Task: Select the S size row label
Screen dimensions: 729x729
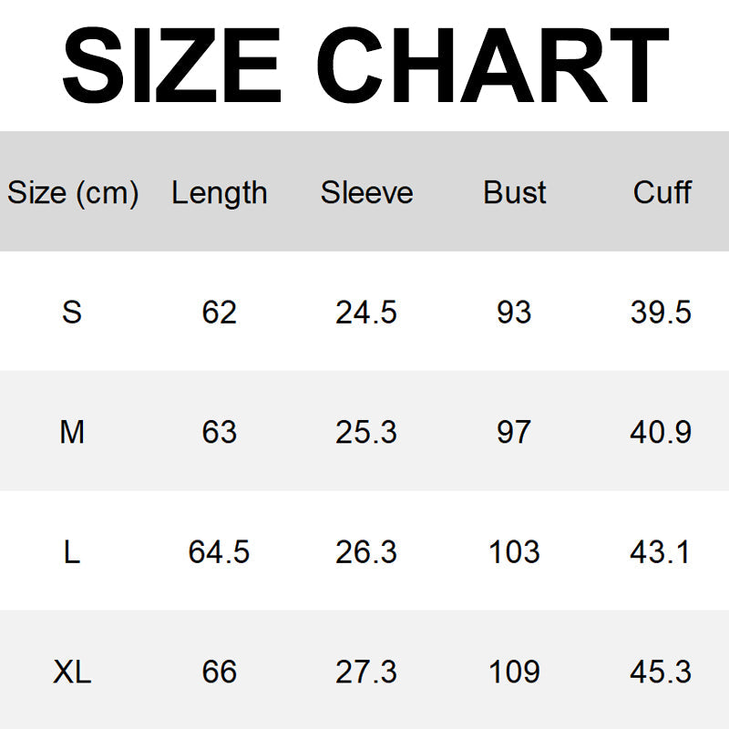Action: (x=72, y=313)
